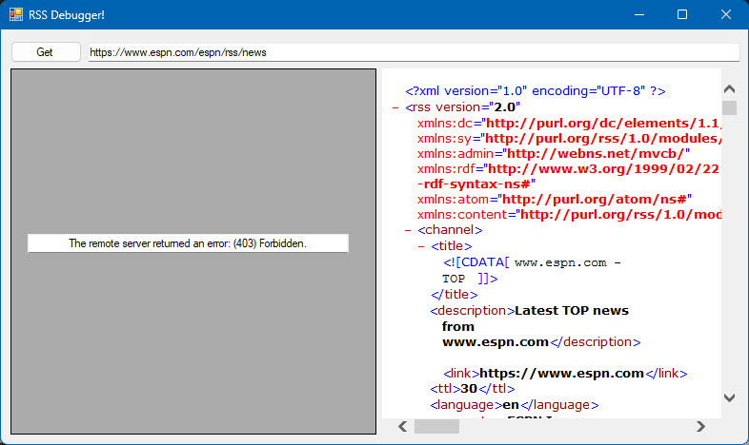This screenshot has width=749, height=445.
Task: Click the xmlns:atom namespace attribute
Action: (555, 200)
